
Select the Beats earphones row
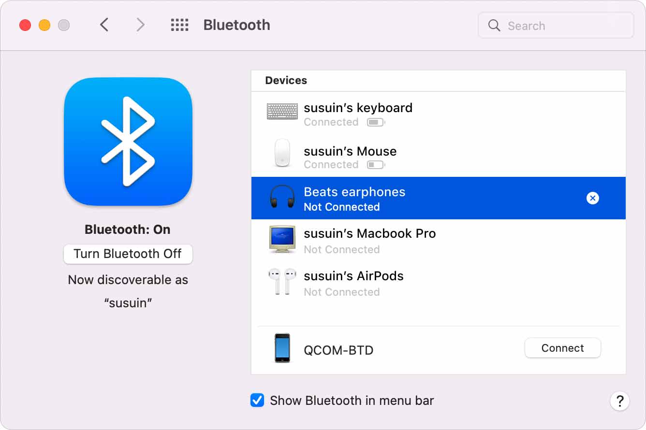tap(439, 198)
